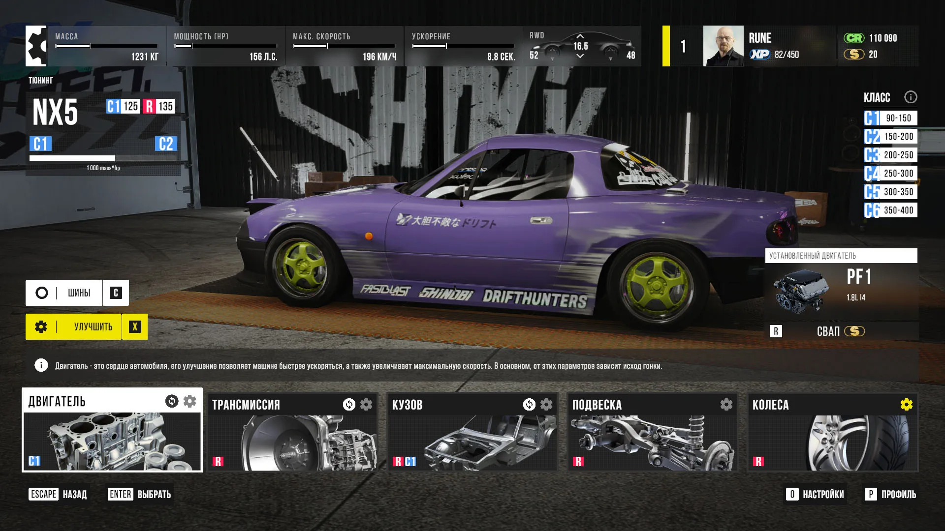Click the swap arrows icon in the Двигатель card
This screenshot has height=531, width=945.
coord(171,401)
